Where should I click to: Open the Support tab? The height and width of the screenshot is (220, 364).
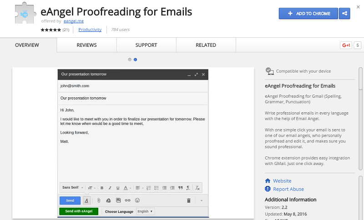[x=146, y=45]
